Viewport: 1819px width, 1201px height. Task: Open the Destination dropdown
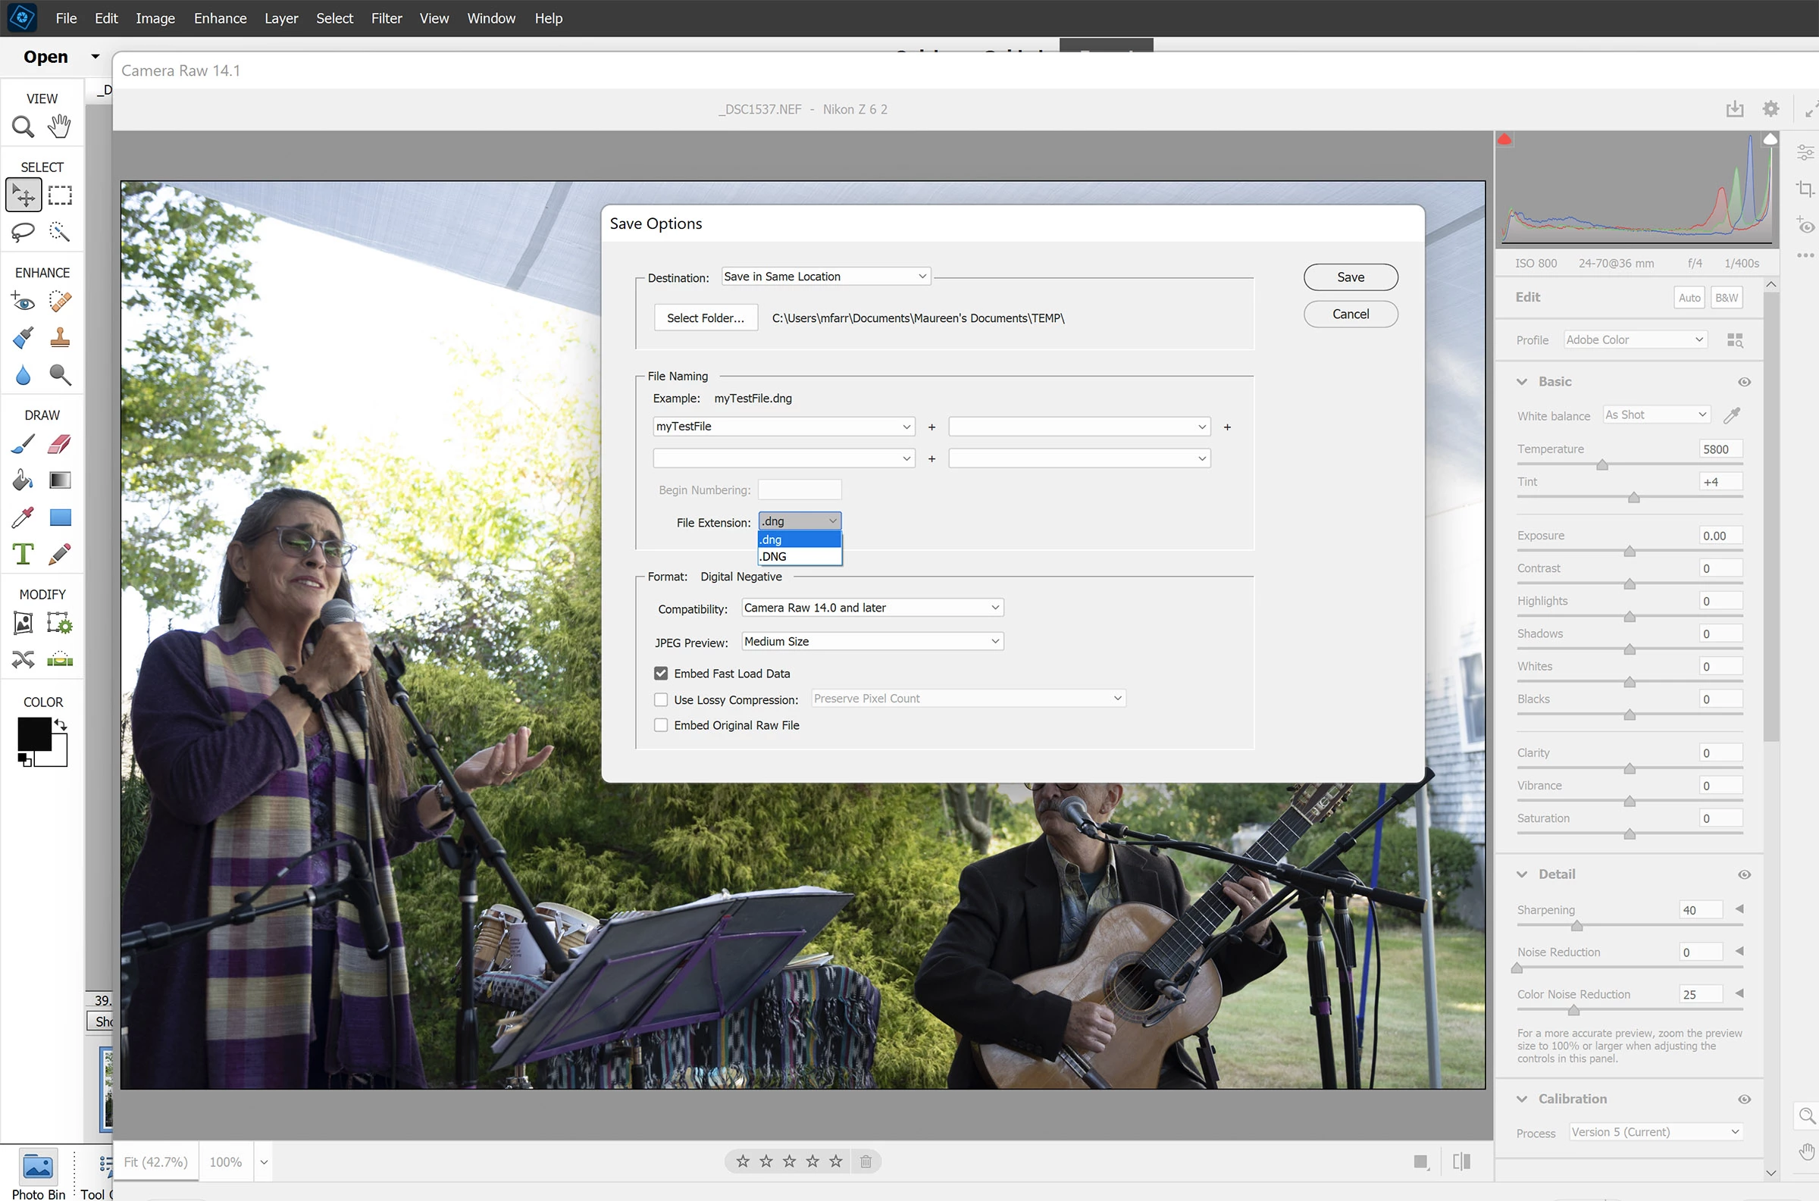(x=825, y=277)
